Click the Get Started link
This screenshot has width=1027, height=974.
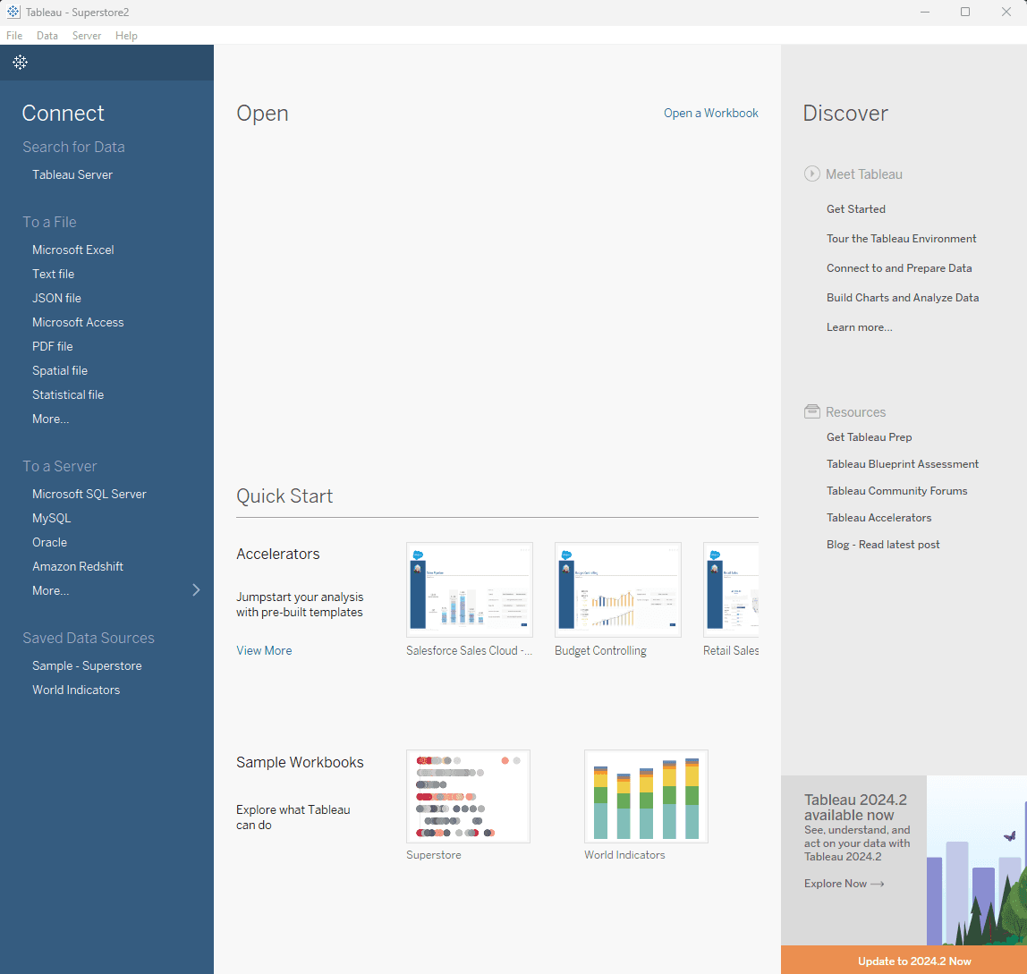(856, 209)
